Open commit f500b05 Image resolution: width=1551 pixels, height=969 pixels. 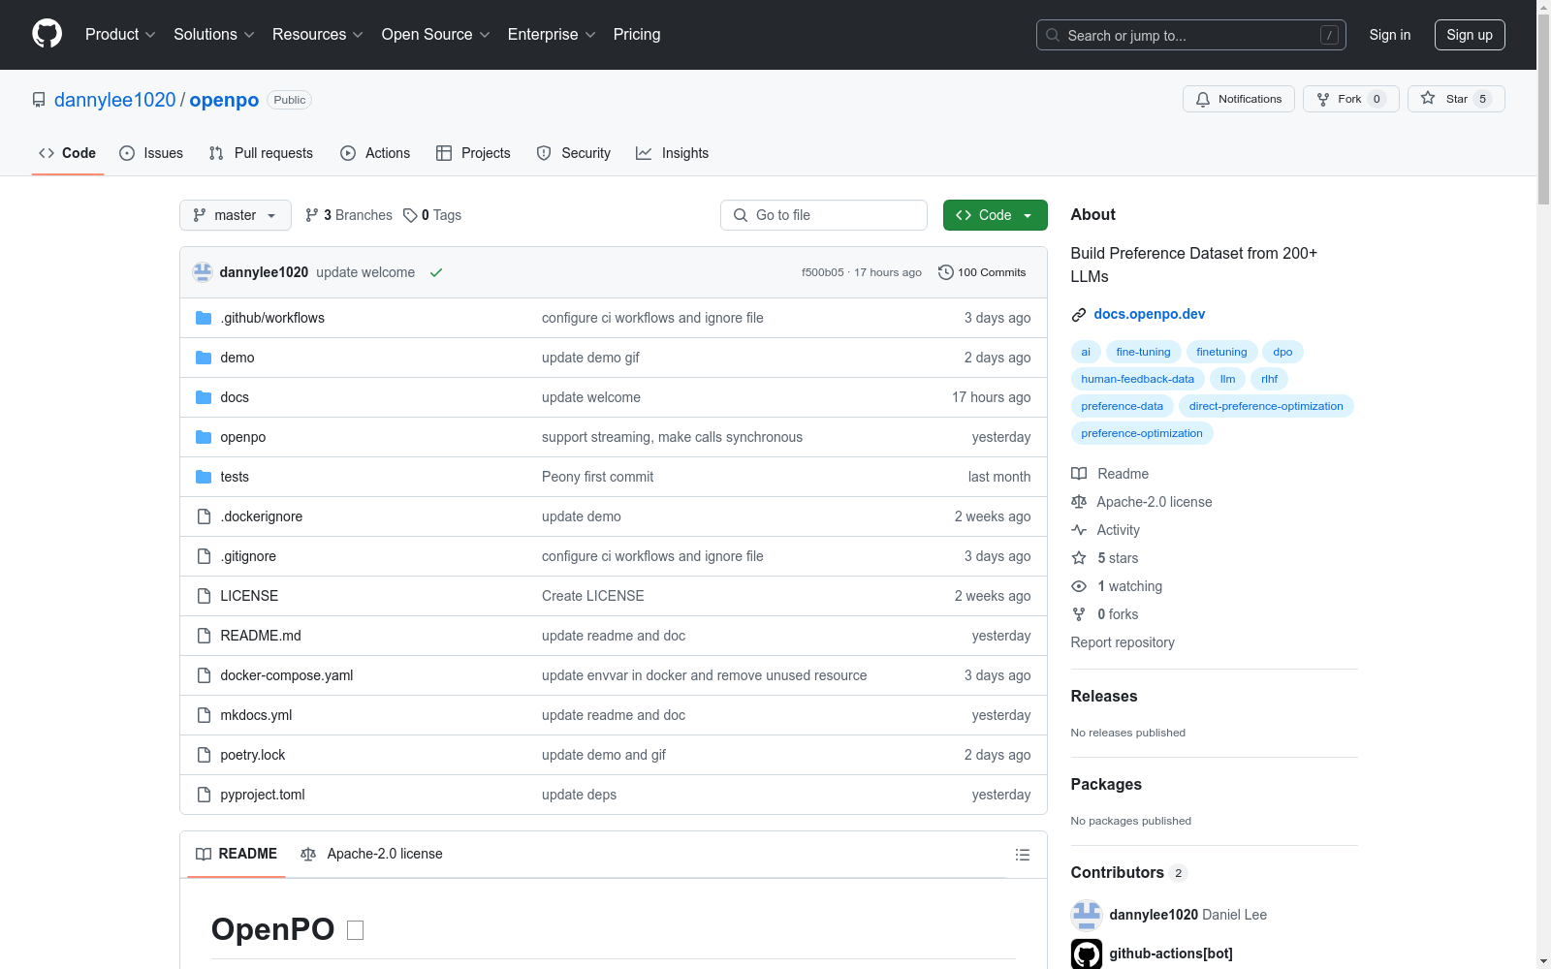(823, 272)
